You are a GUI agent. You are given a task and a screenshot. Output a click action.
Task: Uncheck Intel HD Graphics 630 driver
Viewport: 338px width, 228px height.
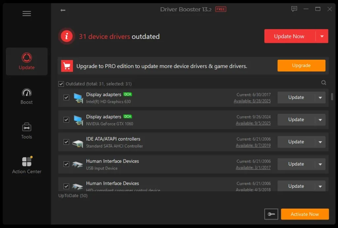click(x=66, y=97)
